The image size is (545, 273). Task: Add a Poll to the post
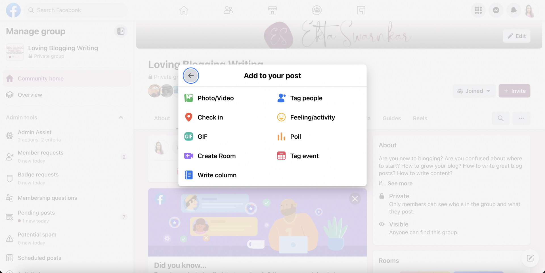(x=296, y=136)
